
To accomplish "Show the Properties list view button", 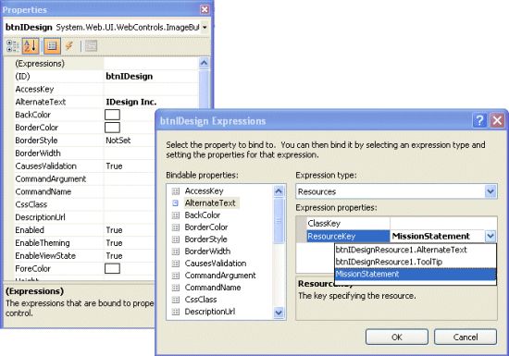I will pos(52,46).
